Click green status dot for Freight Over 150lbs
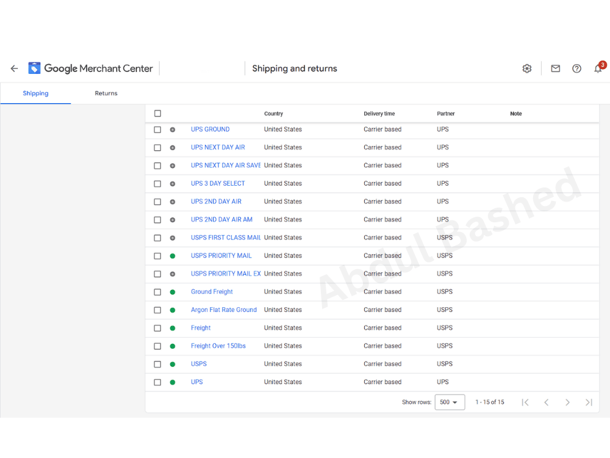The height and width of the screenshot is (458, 610). 173,346
